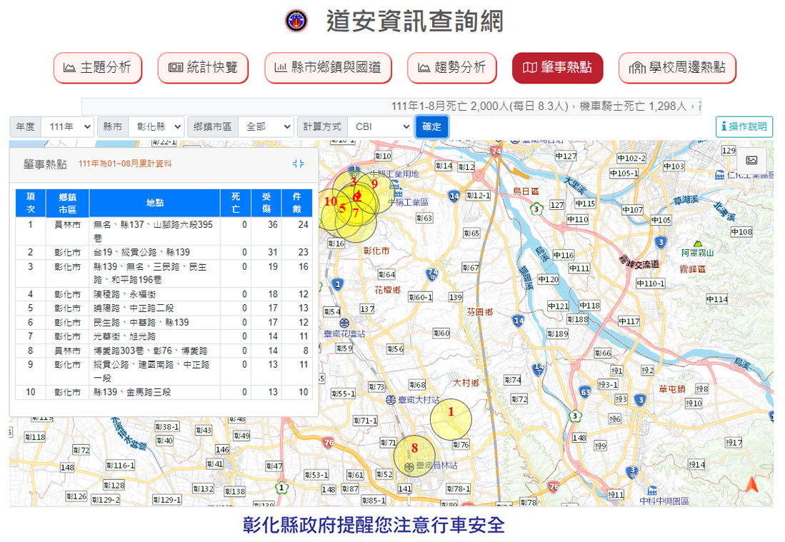Open the 計算方式 dropdown showing CBI

pos(379,126)
